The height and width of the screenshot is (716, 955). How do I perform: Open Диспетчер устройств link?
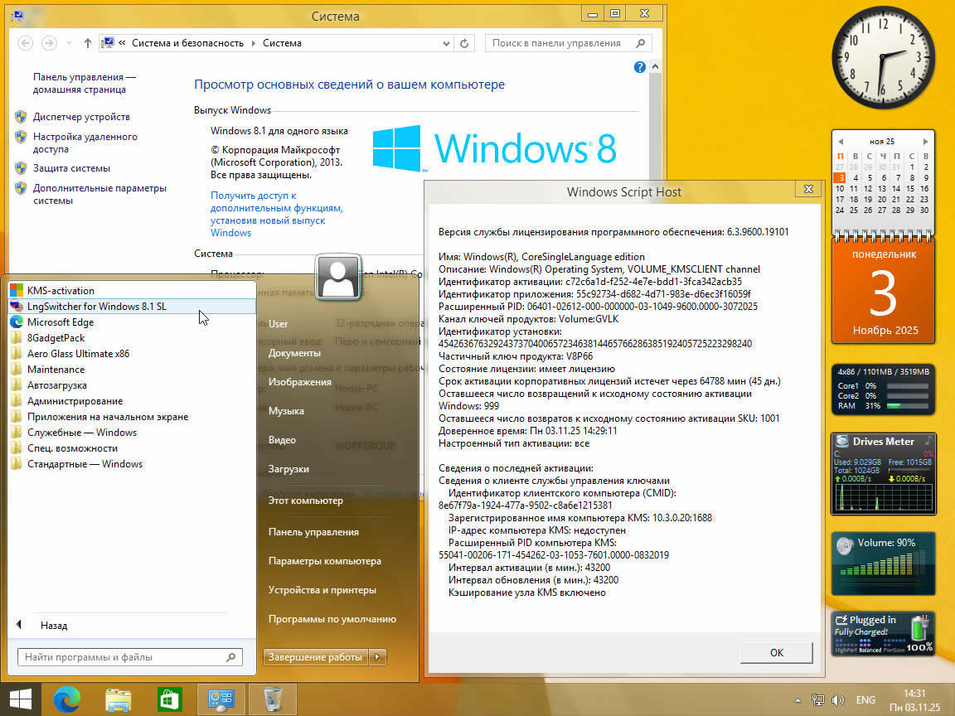click(x=81, y=117)
